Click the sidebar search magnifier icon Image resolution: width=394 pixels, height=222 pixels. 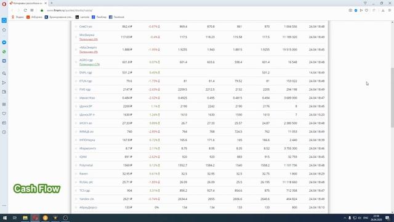[4, 73]
